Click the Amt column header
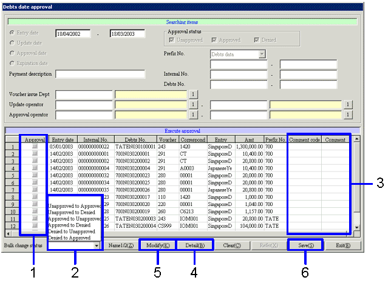The width and height of the screenshot is (391, 283). [250, 139]
